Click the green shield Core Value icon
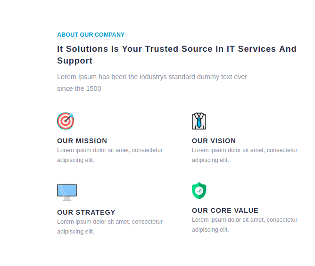 point(199,191)
